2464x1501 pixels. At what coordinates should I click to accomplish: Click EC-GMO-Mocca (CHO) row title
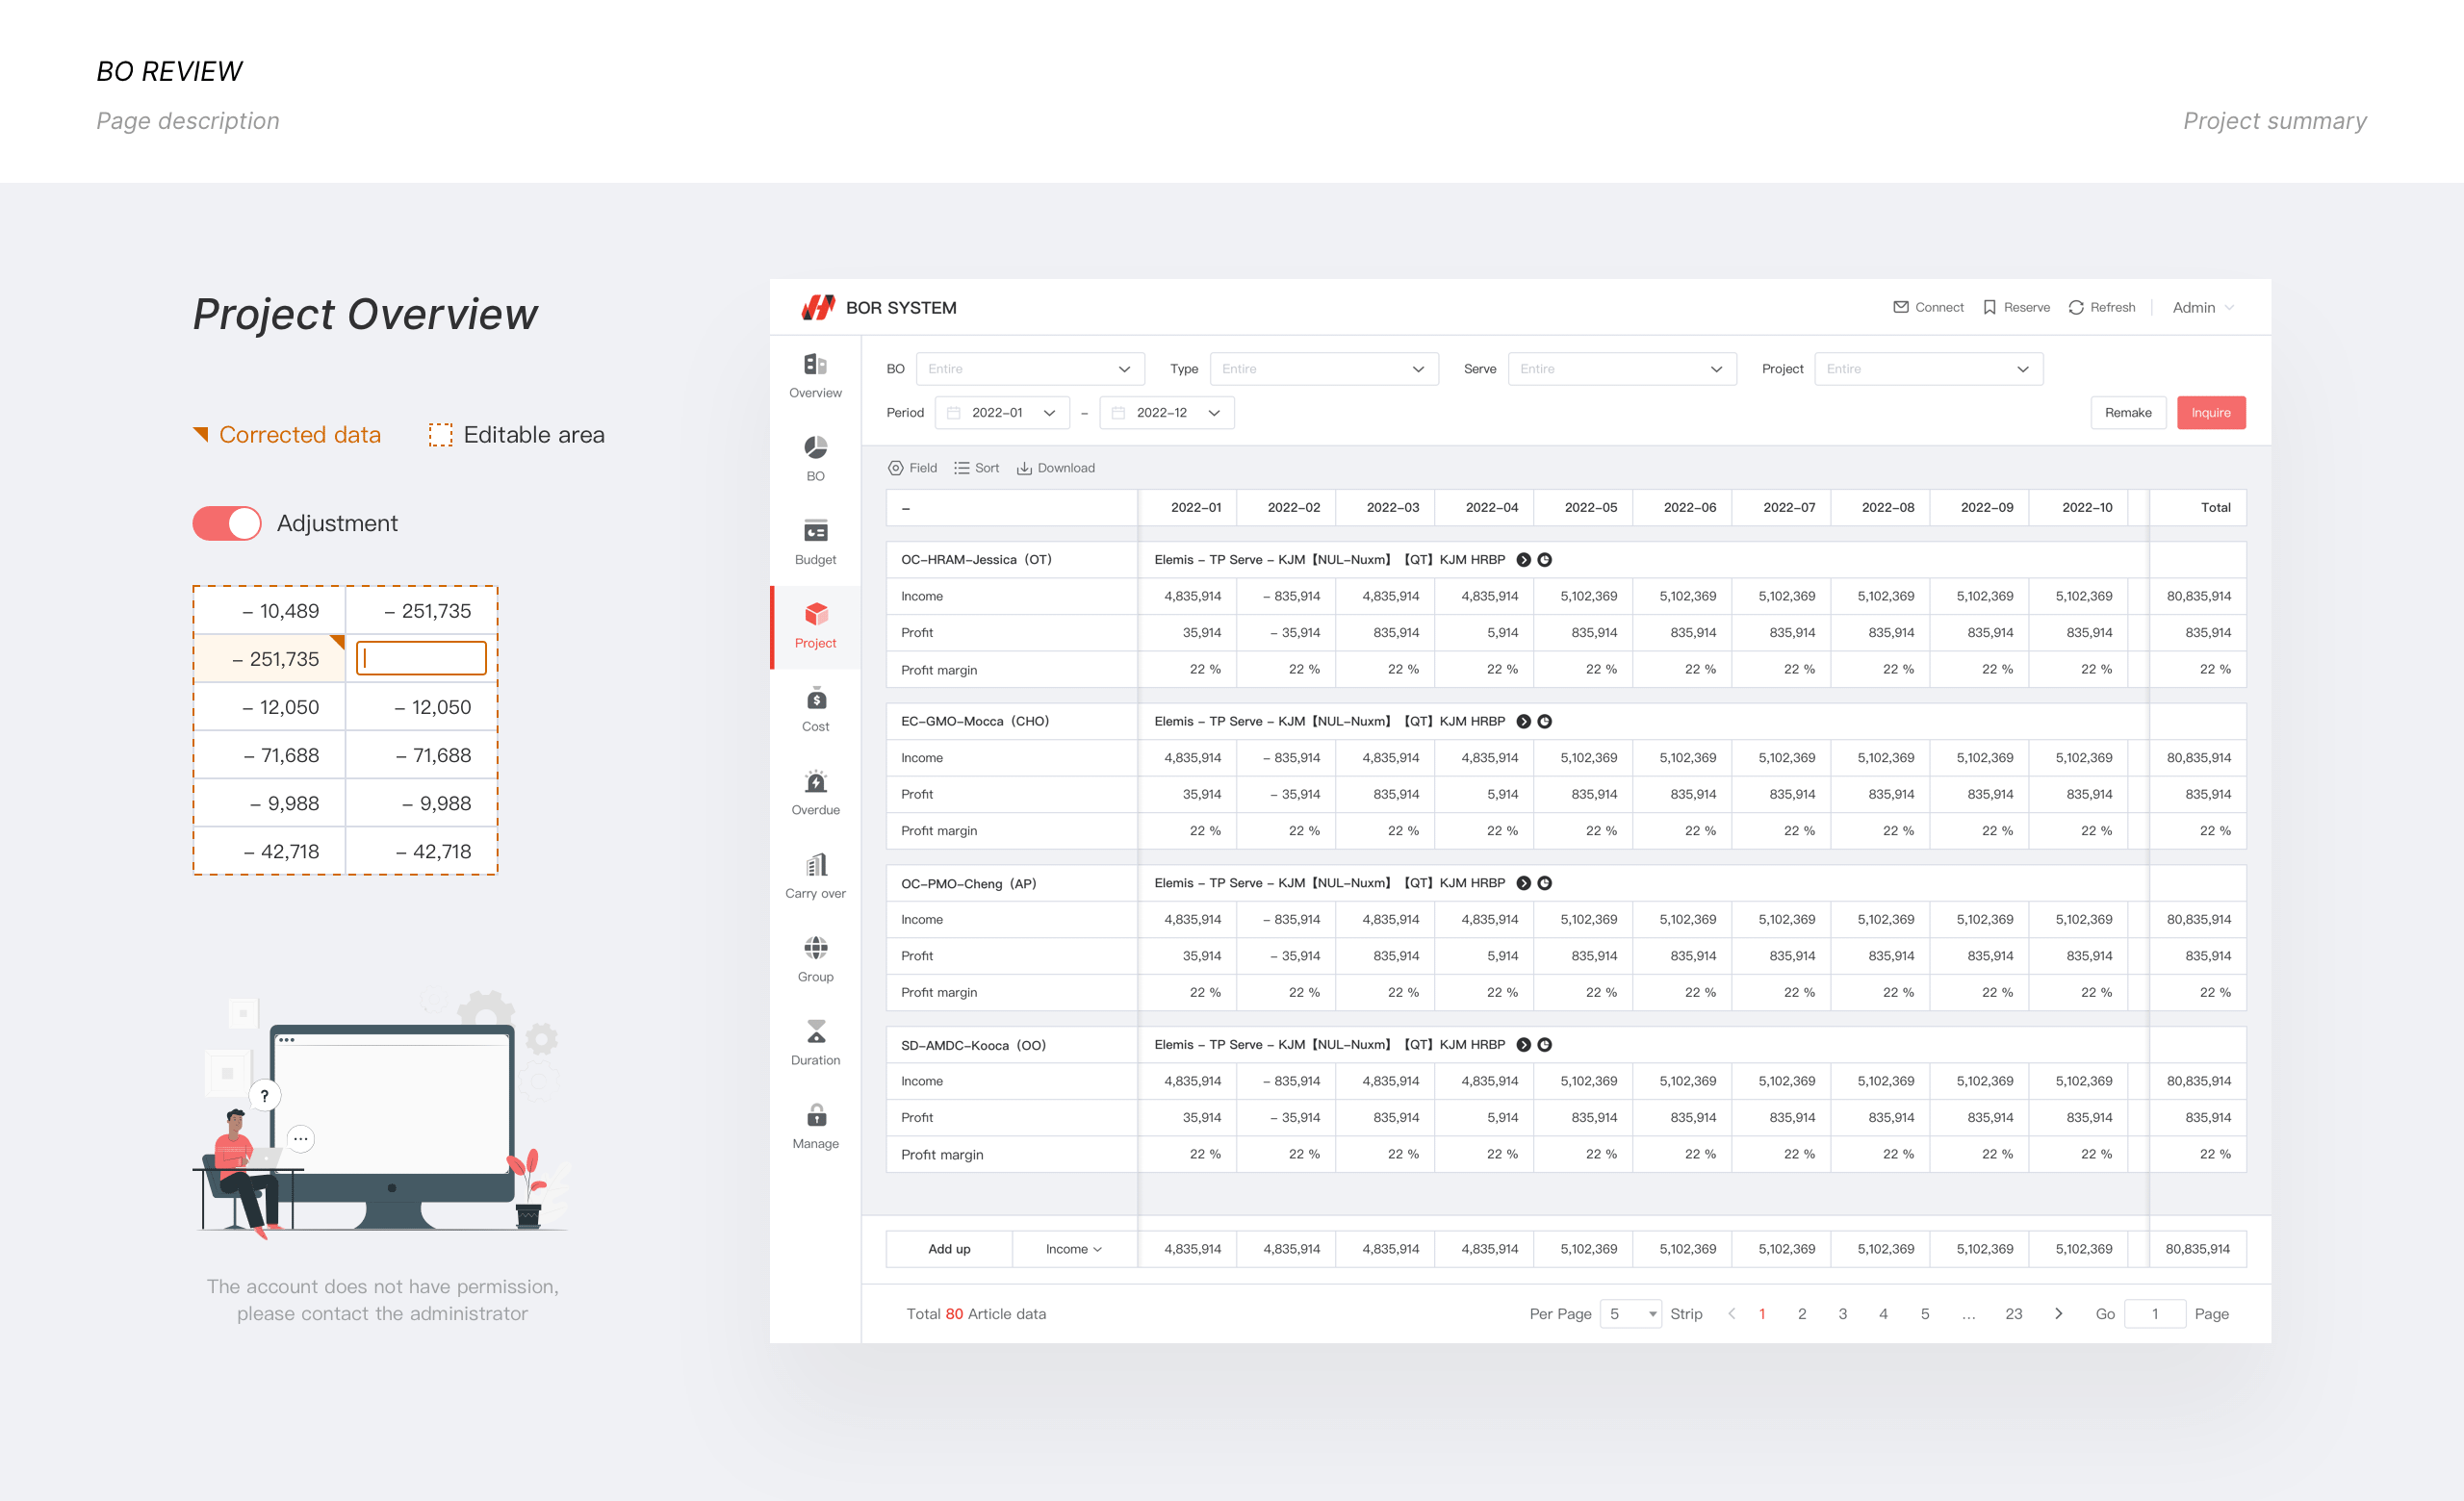coord(975,722)
